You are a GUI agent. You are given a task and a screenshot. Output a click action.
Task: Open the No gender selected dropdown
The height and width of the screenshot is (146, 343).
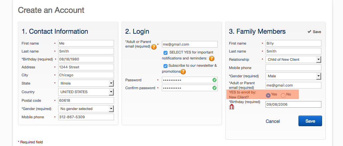tap(86, 109)
